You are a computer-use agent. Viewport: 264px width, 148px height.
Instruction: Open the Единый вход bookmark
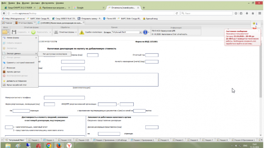(x=150, y=19)
